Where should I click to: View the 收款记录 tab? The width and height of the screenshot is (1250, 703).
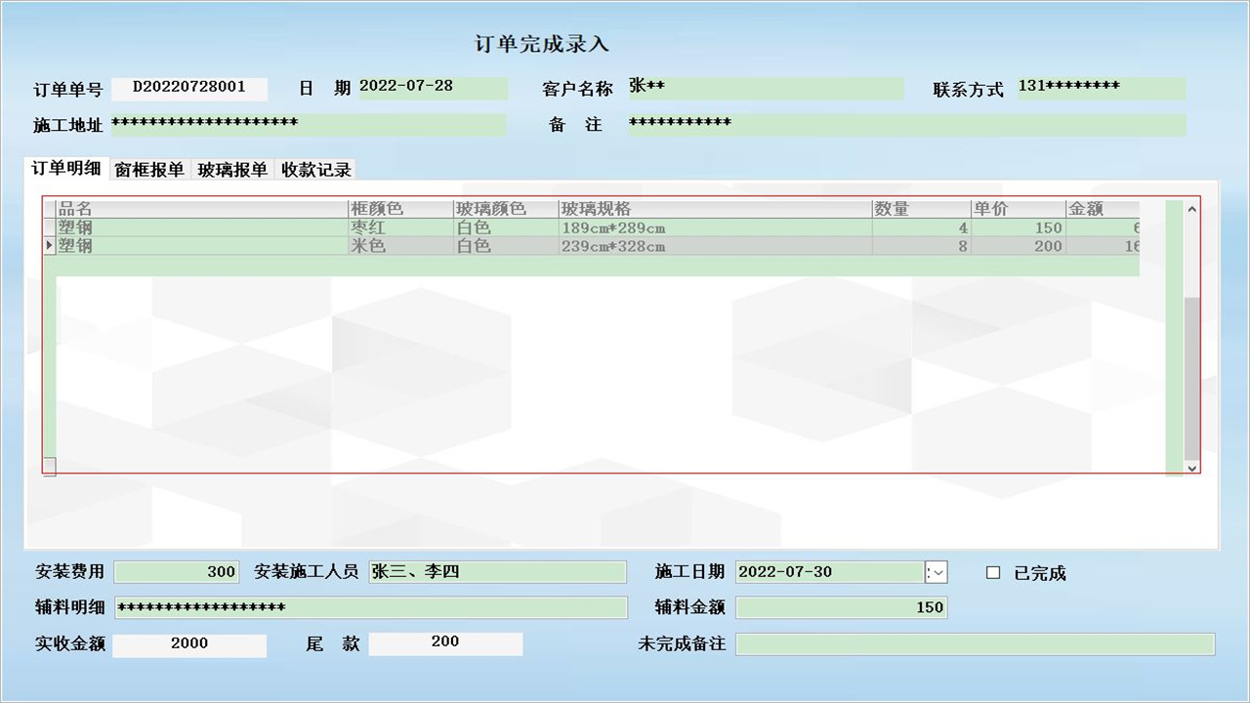(x=316, y=169)
